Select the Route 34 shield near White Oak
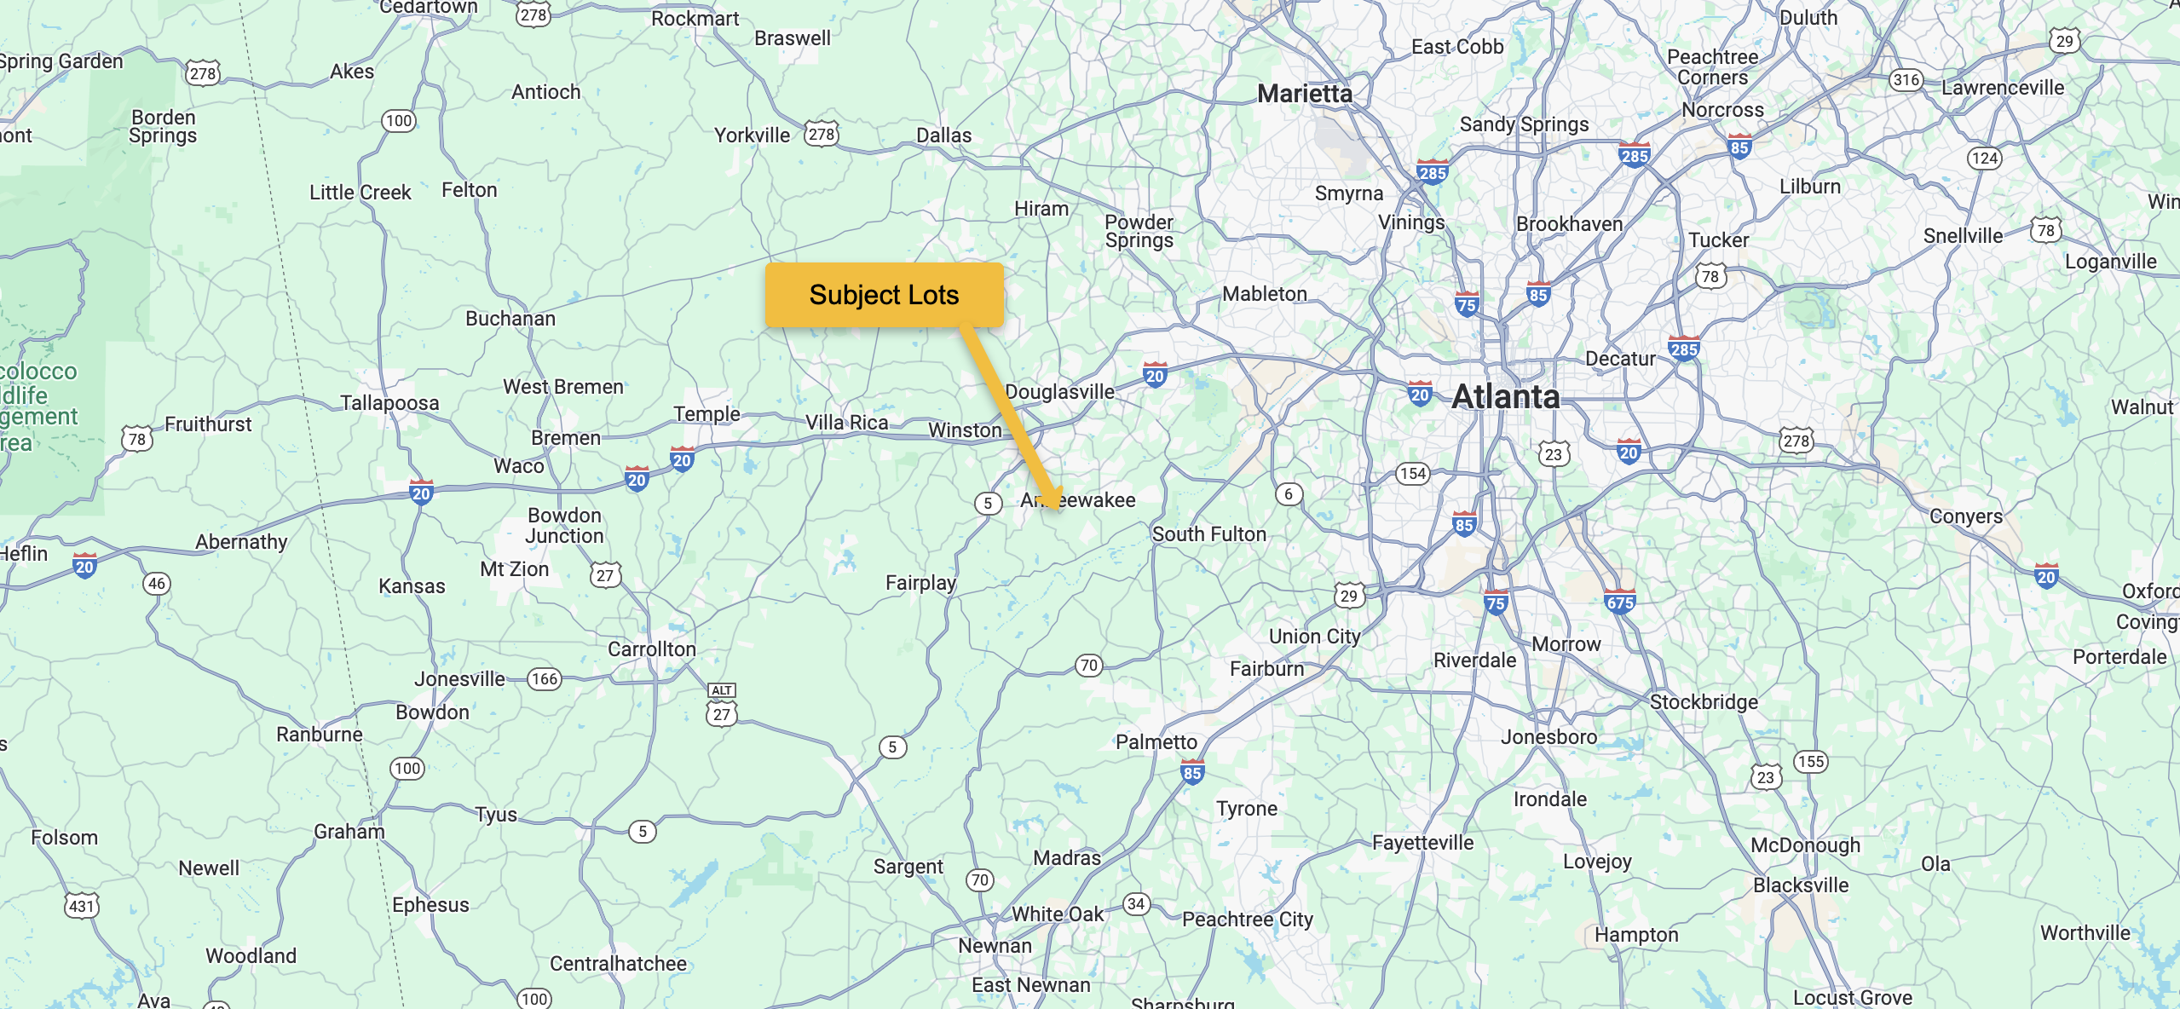This screenshot has height=1009, width=2180. pos(1136,904)
